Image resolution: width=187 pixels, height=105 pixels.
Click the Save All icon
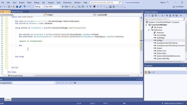(20, 7)
